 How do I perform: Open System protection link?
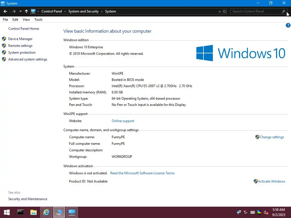22,53
